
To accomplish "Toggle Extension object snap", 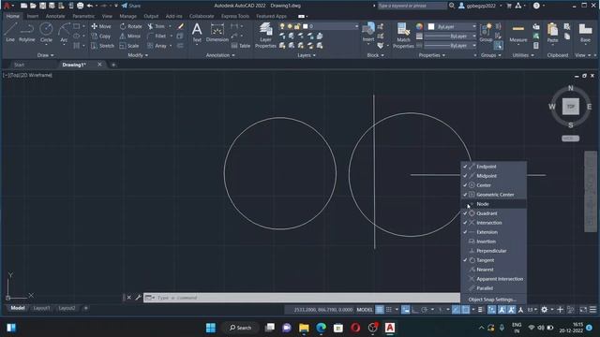I will 494,232.
